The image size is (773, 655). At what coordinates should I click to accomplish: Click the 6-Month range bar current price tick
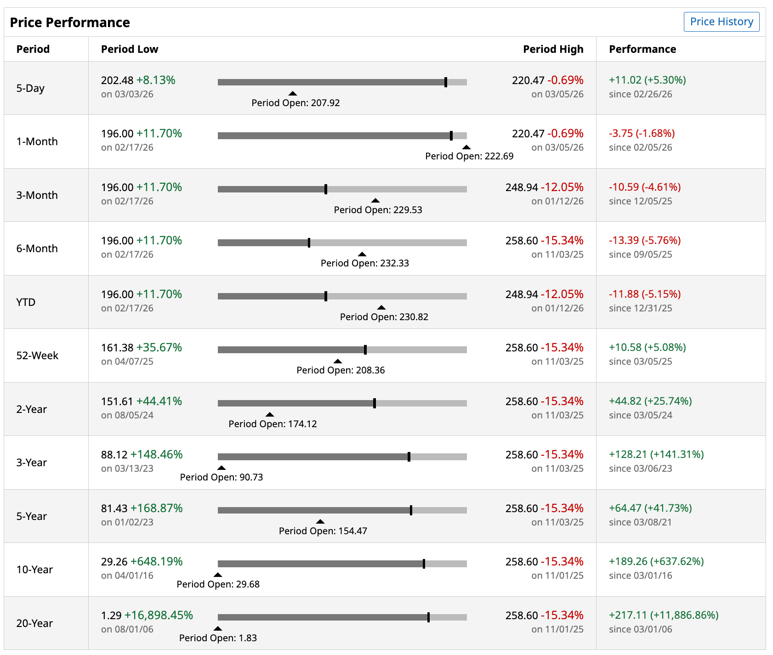pyautogui.click(x=309, y=243)
